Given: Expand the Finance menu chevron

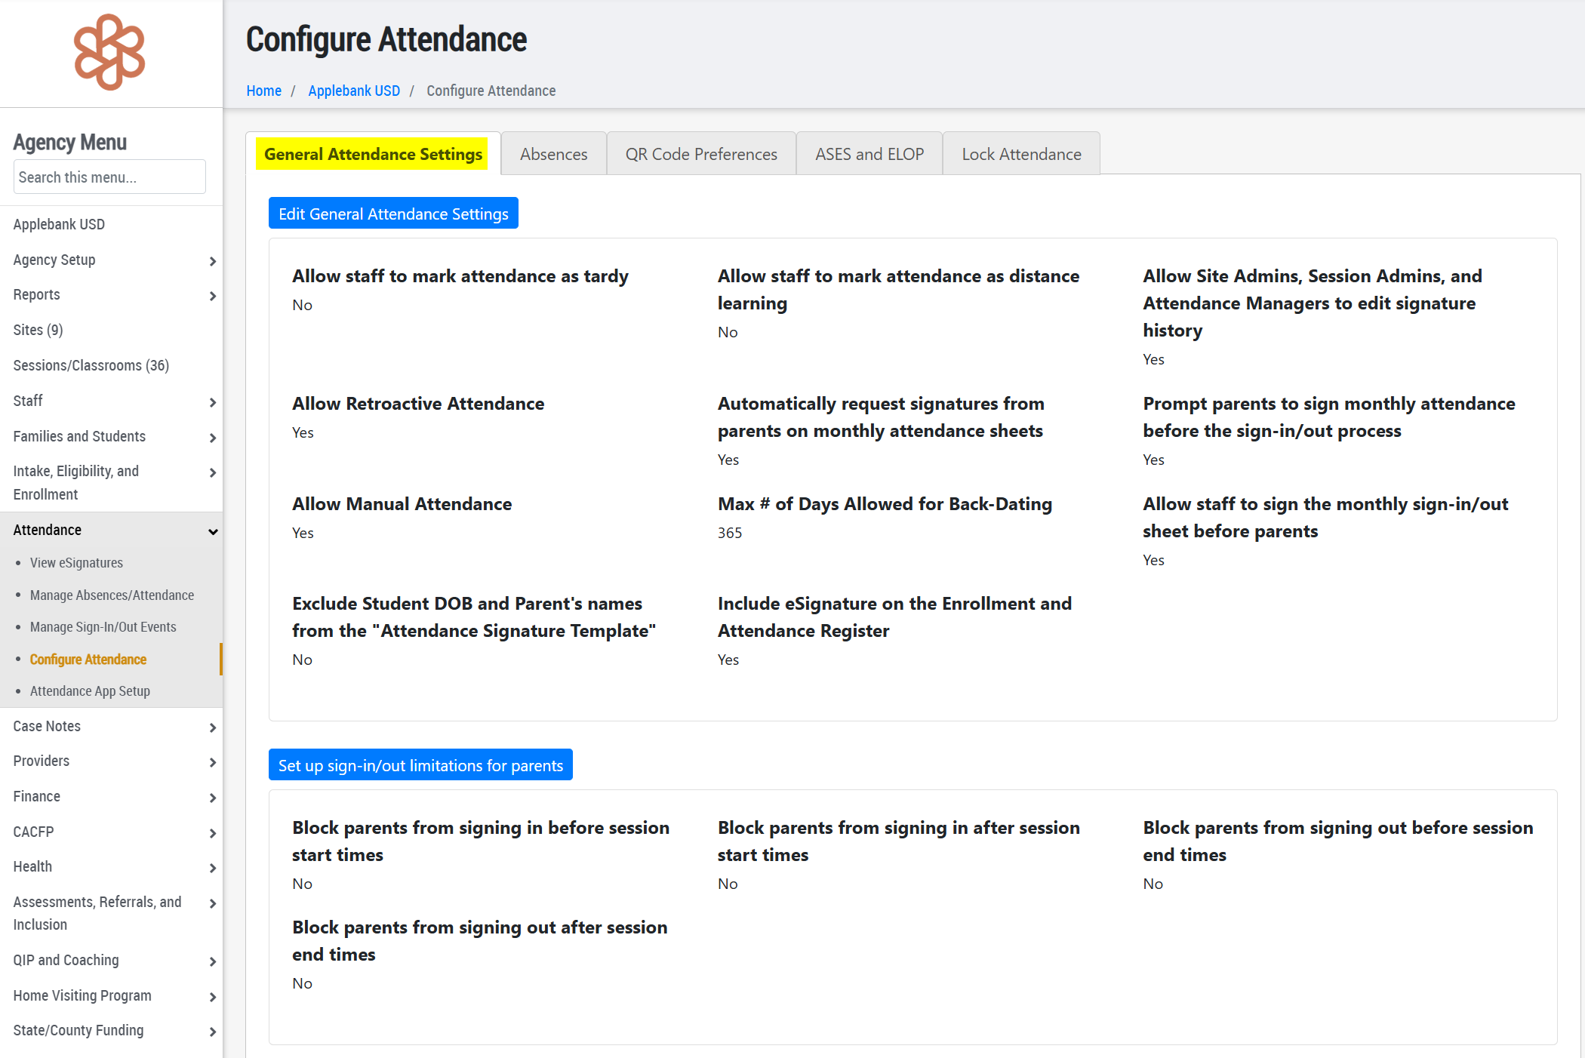Looking at the screenshot, I should [213, 798].
